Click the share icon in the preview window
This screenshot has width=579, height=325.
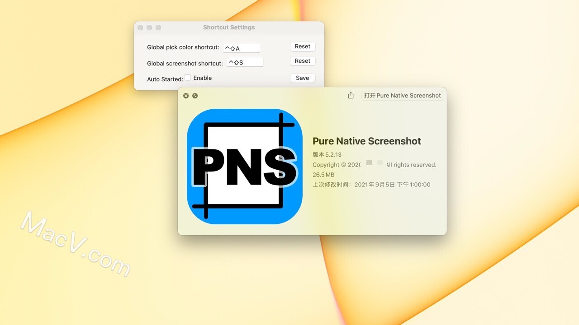[351, 95]
